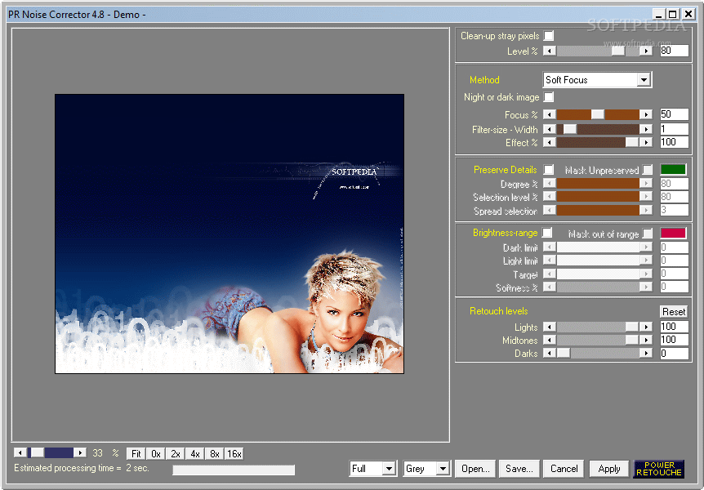Enable Clean-up stray pixels checkbox
Image resolution: width=704 pixels, height=490 pixels.
click(549, 35)
